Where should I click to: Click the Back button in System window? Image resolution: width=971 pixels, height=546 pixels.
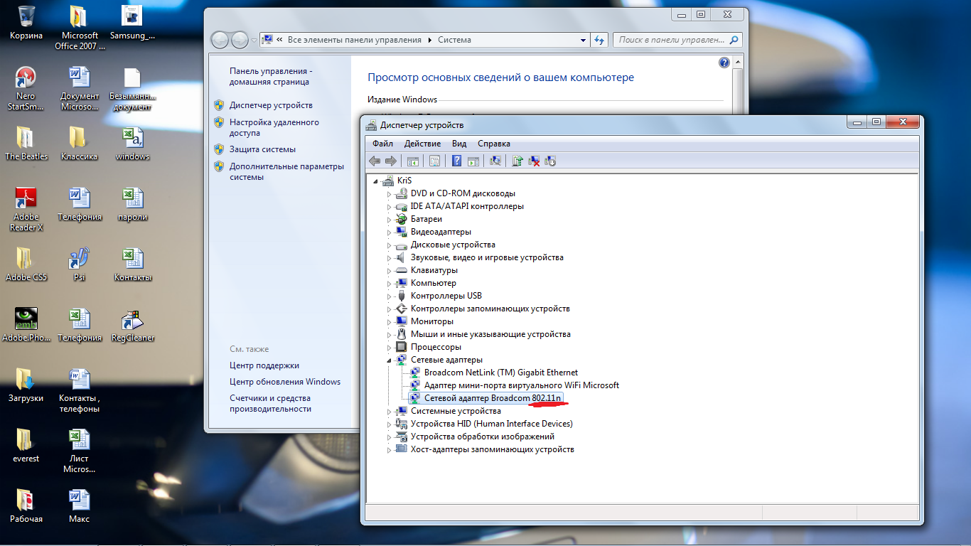[220, 40]
